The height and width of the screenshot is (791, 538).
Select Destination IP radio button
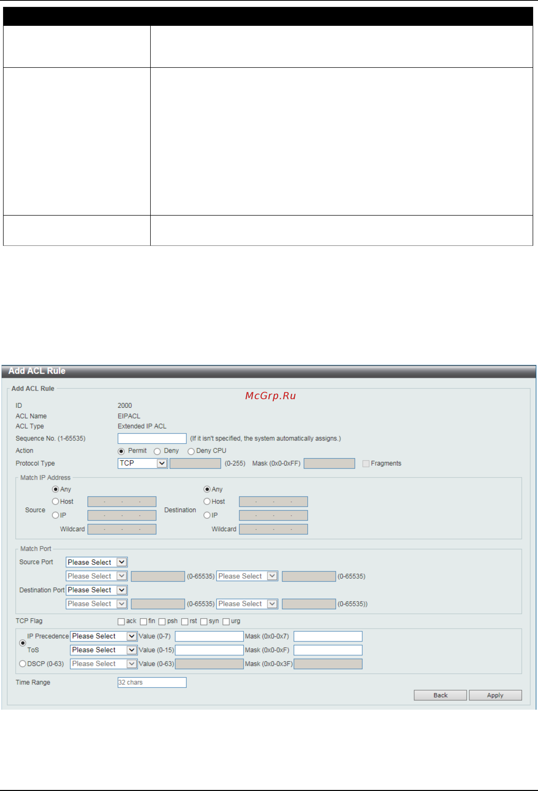pos(207,515)
